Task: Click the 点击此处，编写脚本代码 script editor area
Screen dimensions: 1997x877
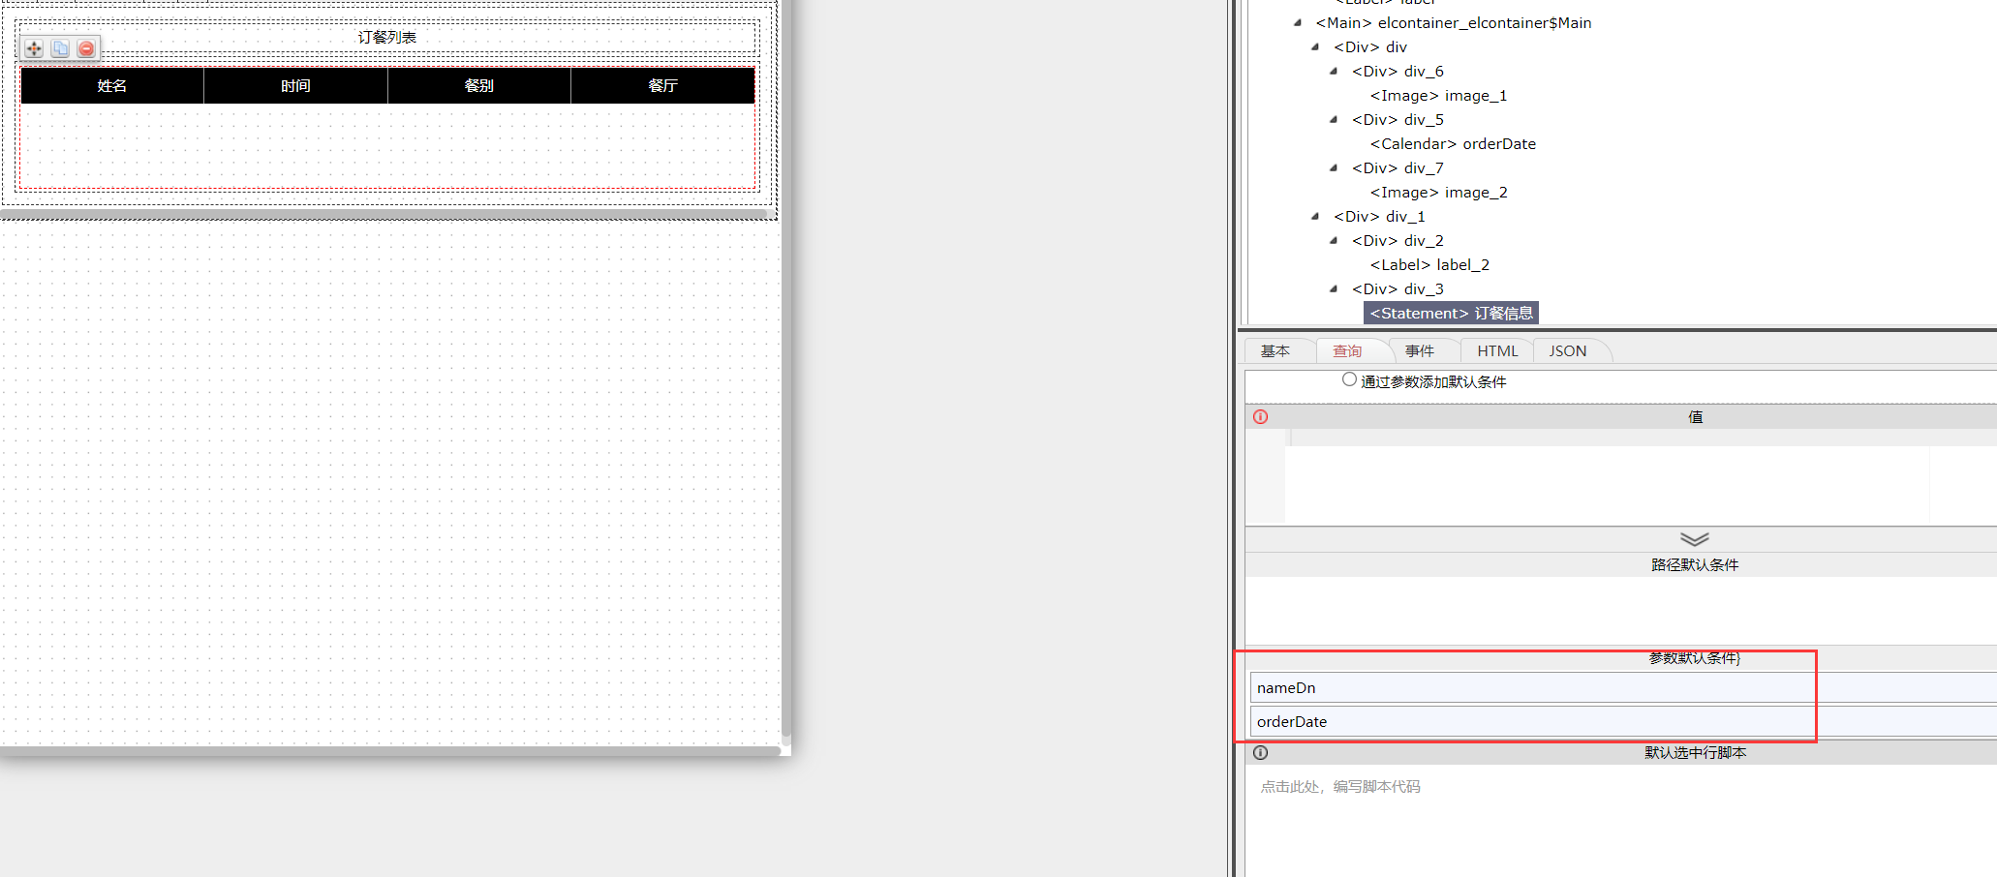Action: 1621,821
